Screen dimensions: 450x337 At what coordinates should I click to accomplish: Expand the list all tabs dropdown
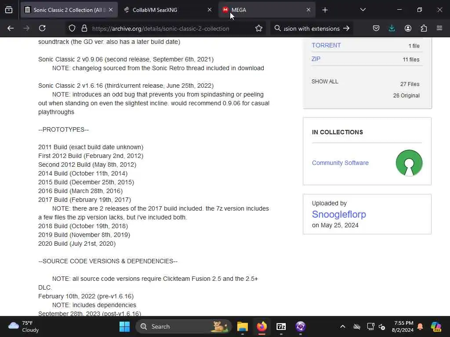363,10
